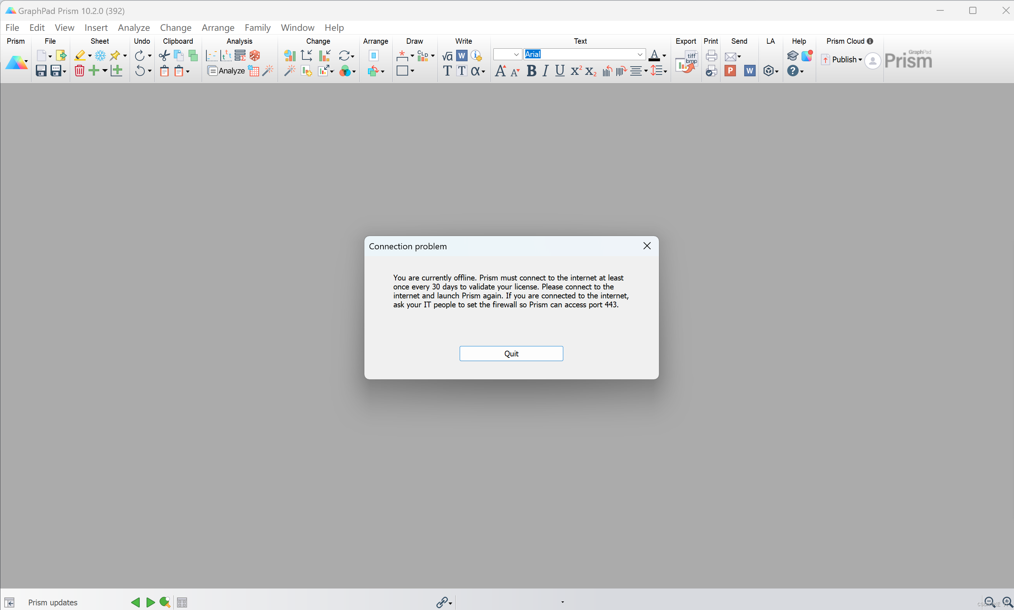The width and height of the screenshot is (1014, 610).
Task: Toggle bold text formatting on
Action: (531, 70)
